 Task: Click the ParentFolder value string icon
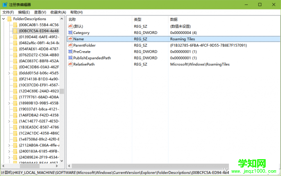point(70,45)
